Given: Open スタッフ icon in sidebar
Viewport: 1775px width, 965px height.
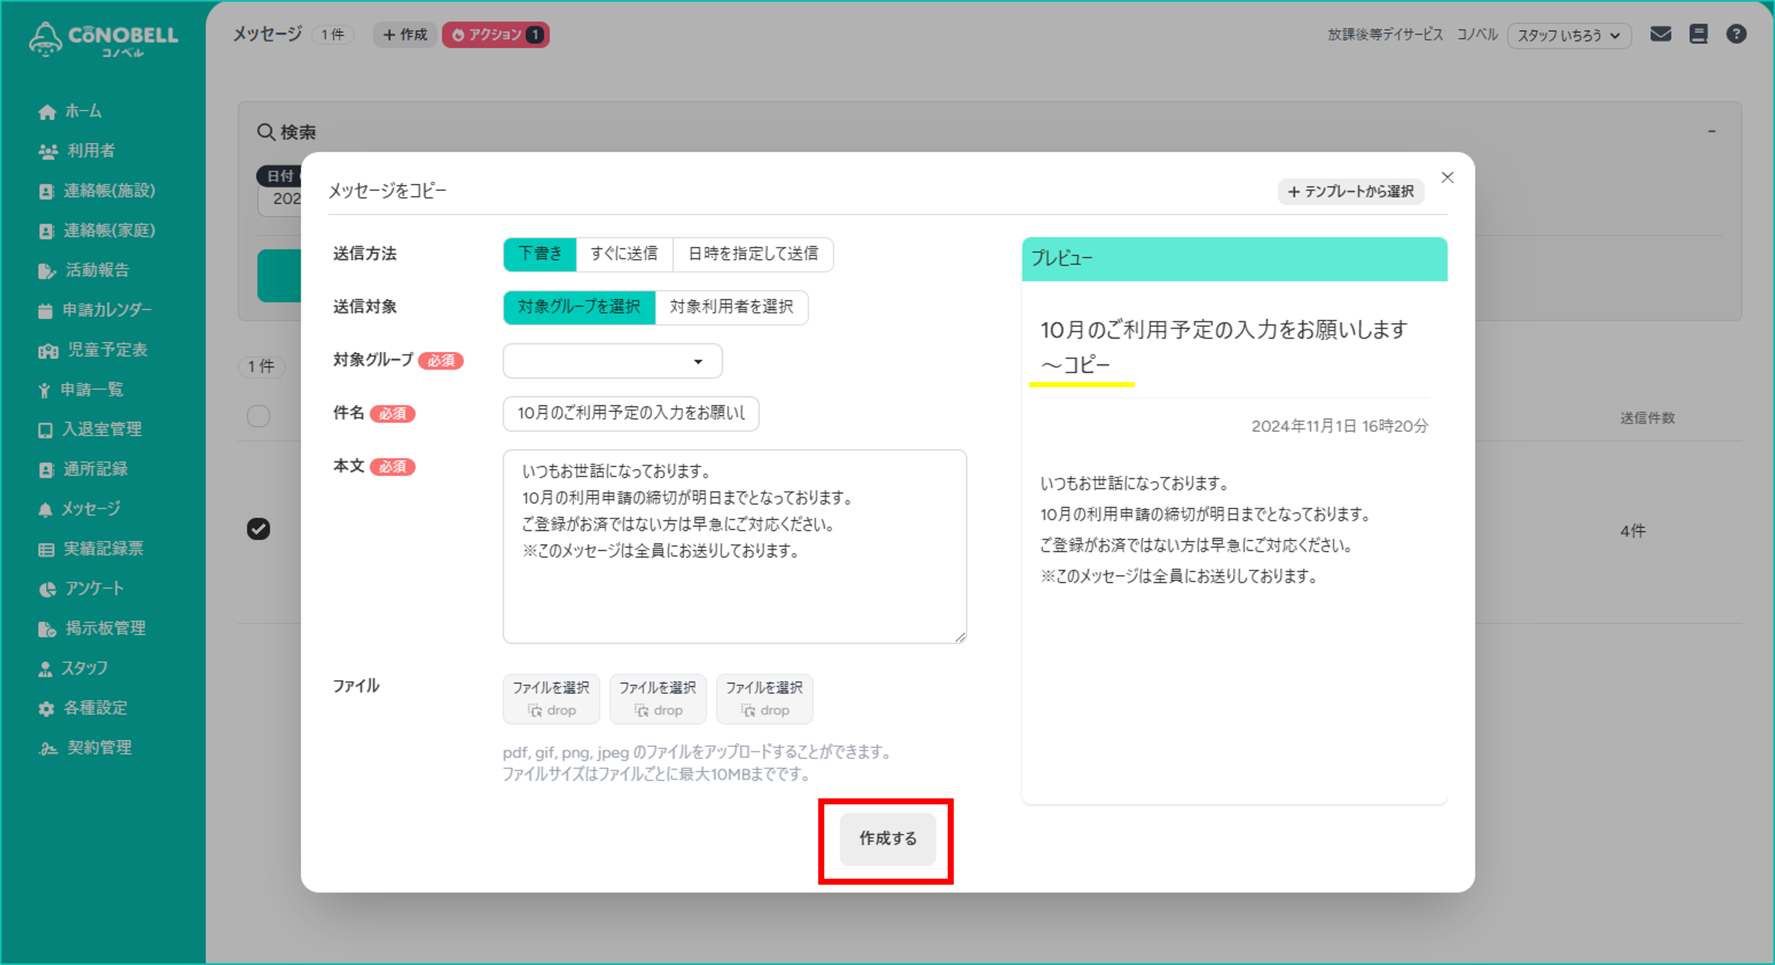Looking at the screenshot, I should [x=46, y=669].
